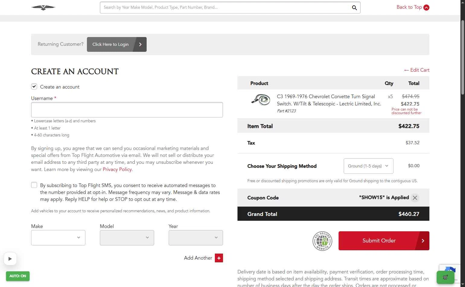Open the green shopping cart widget
The image size is (465, 287).
click(445, 277)
